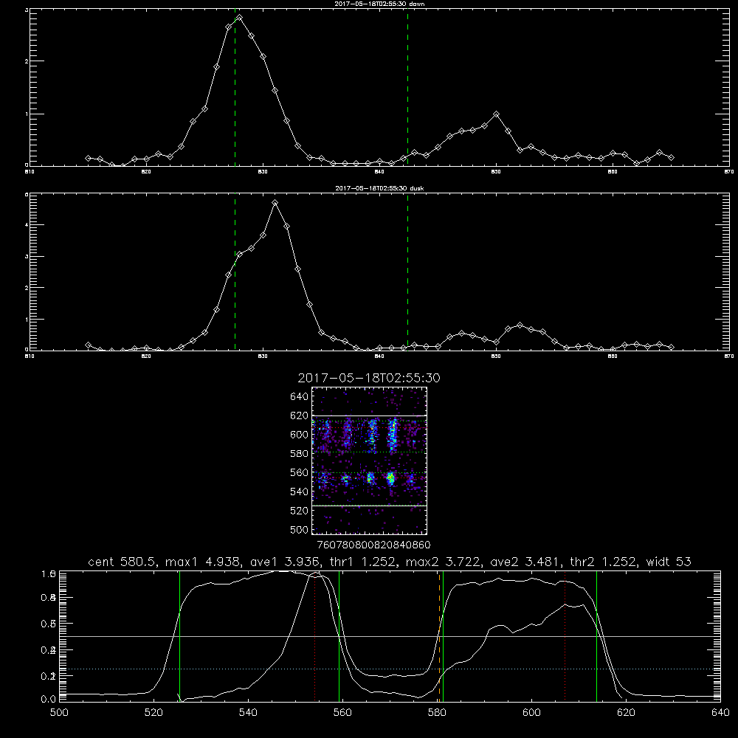Viewport: 738px width, 738px height.
Task: Select the 'max2 3.722' value text
Action: (443, 562)
